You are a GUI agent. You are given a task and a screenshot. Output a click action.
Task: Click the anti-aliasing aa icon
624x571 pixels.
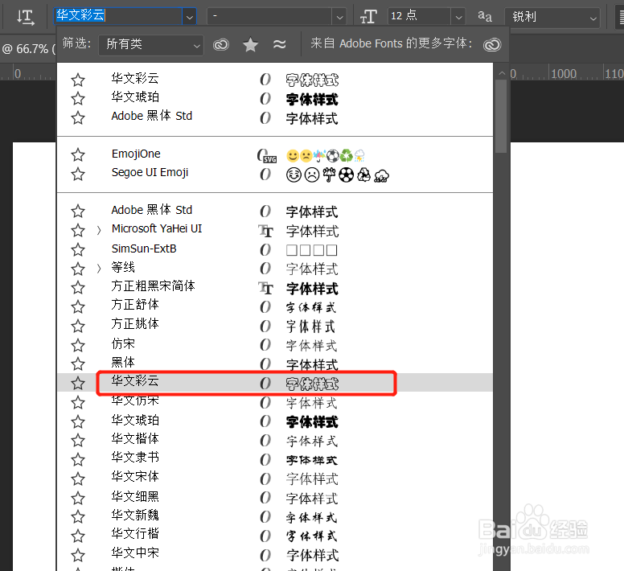485,17
